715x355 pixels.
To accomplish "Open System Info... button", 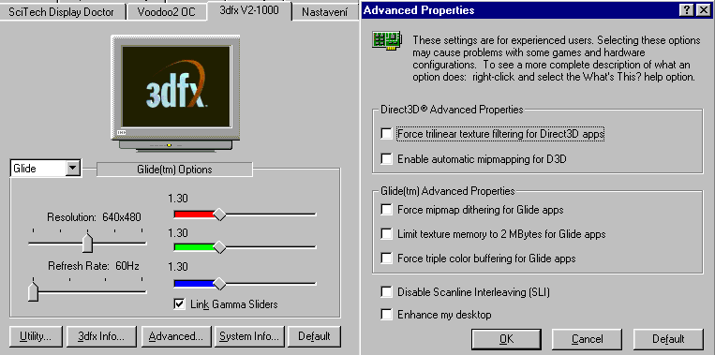I will (x=249, y=337).
